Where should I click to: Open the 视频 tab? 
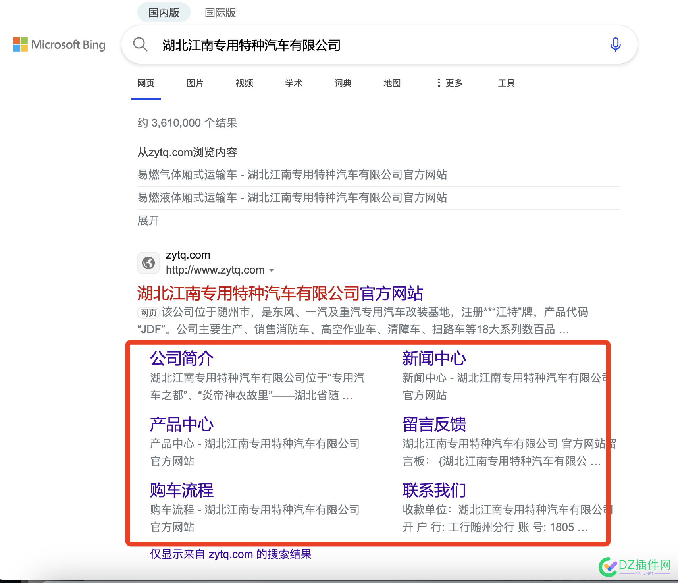pyautogui.click(x=245, y=83)
